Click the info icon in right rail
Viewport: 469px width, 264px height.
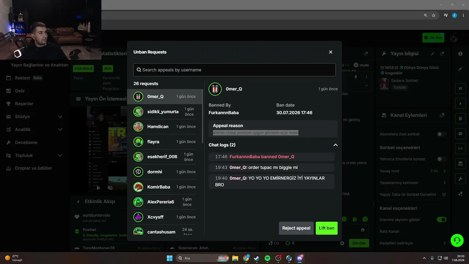pyautogui.click(x=460, y=54)
